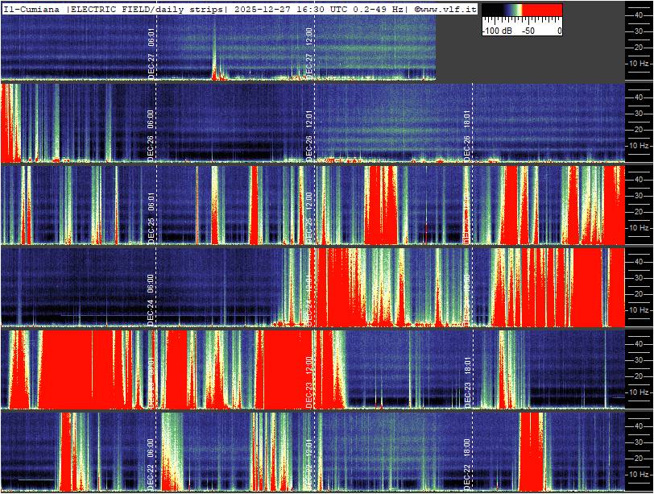Select the DEC 24 06:00 time marker
The height and width of the screenshot is (494, 654).
click(151, 299)
